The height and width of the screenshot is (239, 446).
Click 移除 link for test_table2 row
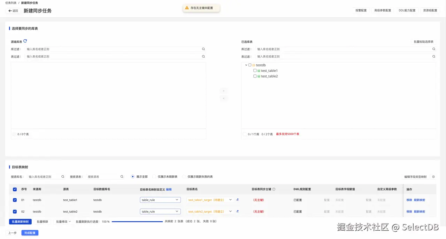coord(409,212)
